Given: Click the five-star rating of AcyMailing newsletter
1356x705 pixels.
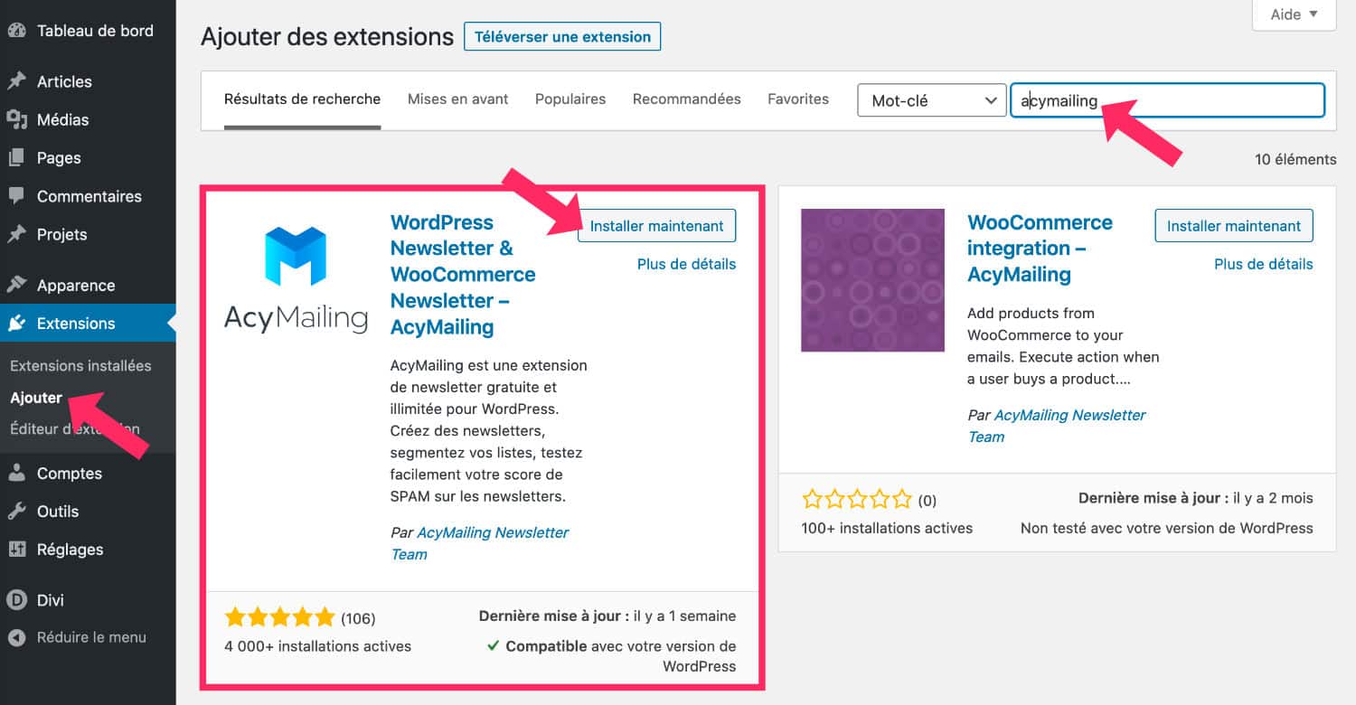Looking at the screenshot, I should pyautogui.click(x=279, y=618).
